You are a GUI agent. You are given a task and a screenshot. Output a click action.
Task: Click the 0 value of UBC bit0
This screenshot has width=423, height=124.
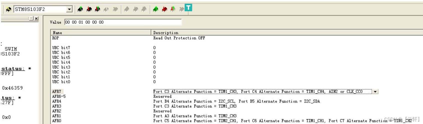click(154, 82)
